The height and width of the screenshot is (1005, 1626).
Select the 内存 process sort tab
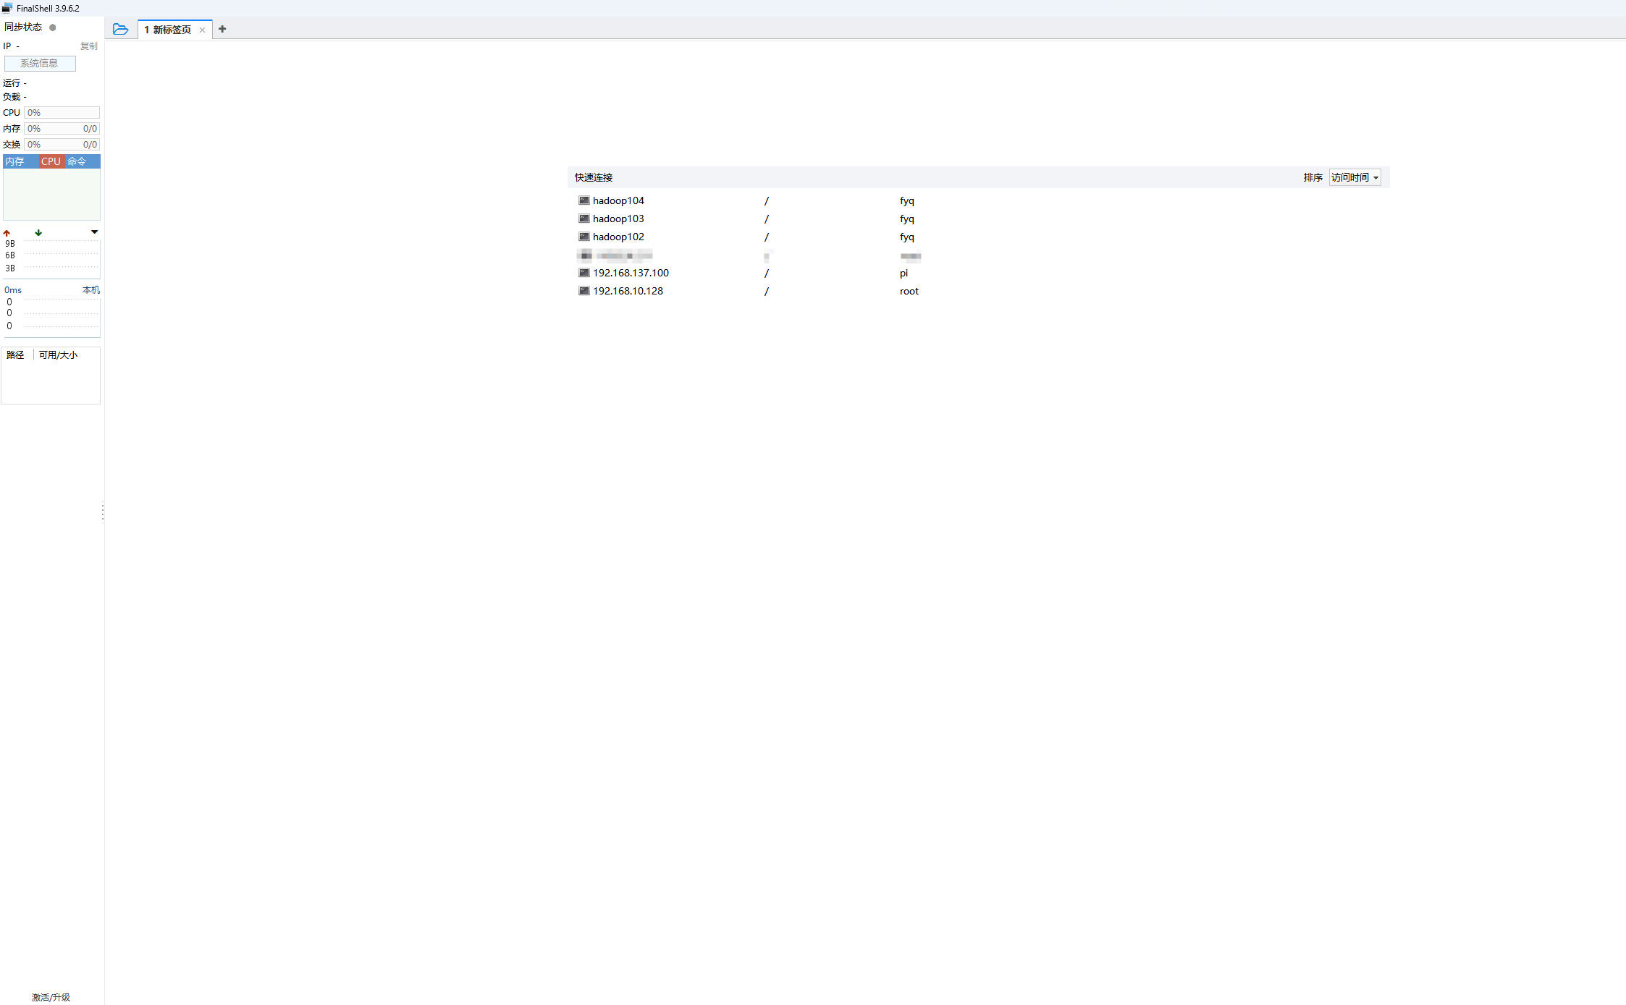pyautogui.click(x=15, y=161)
